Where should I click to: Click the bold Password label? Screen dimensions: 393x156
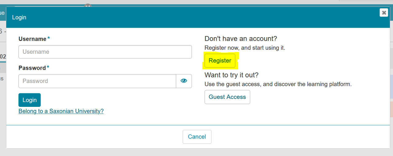point(32,68)
